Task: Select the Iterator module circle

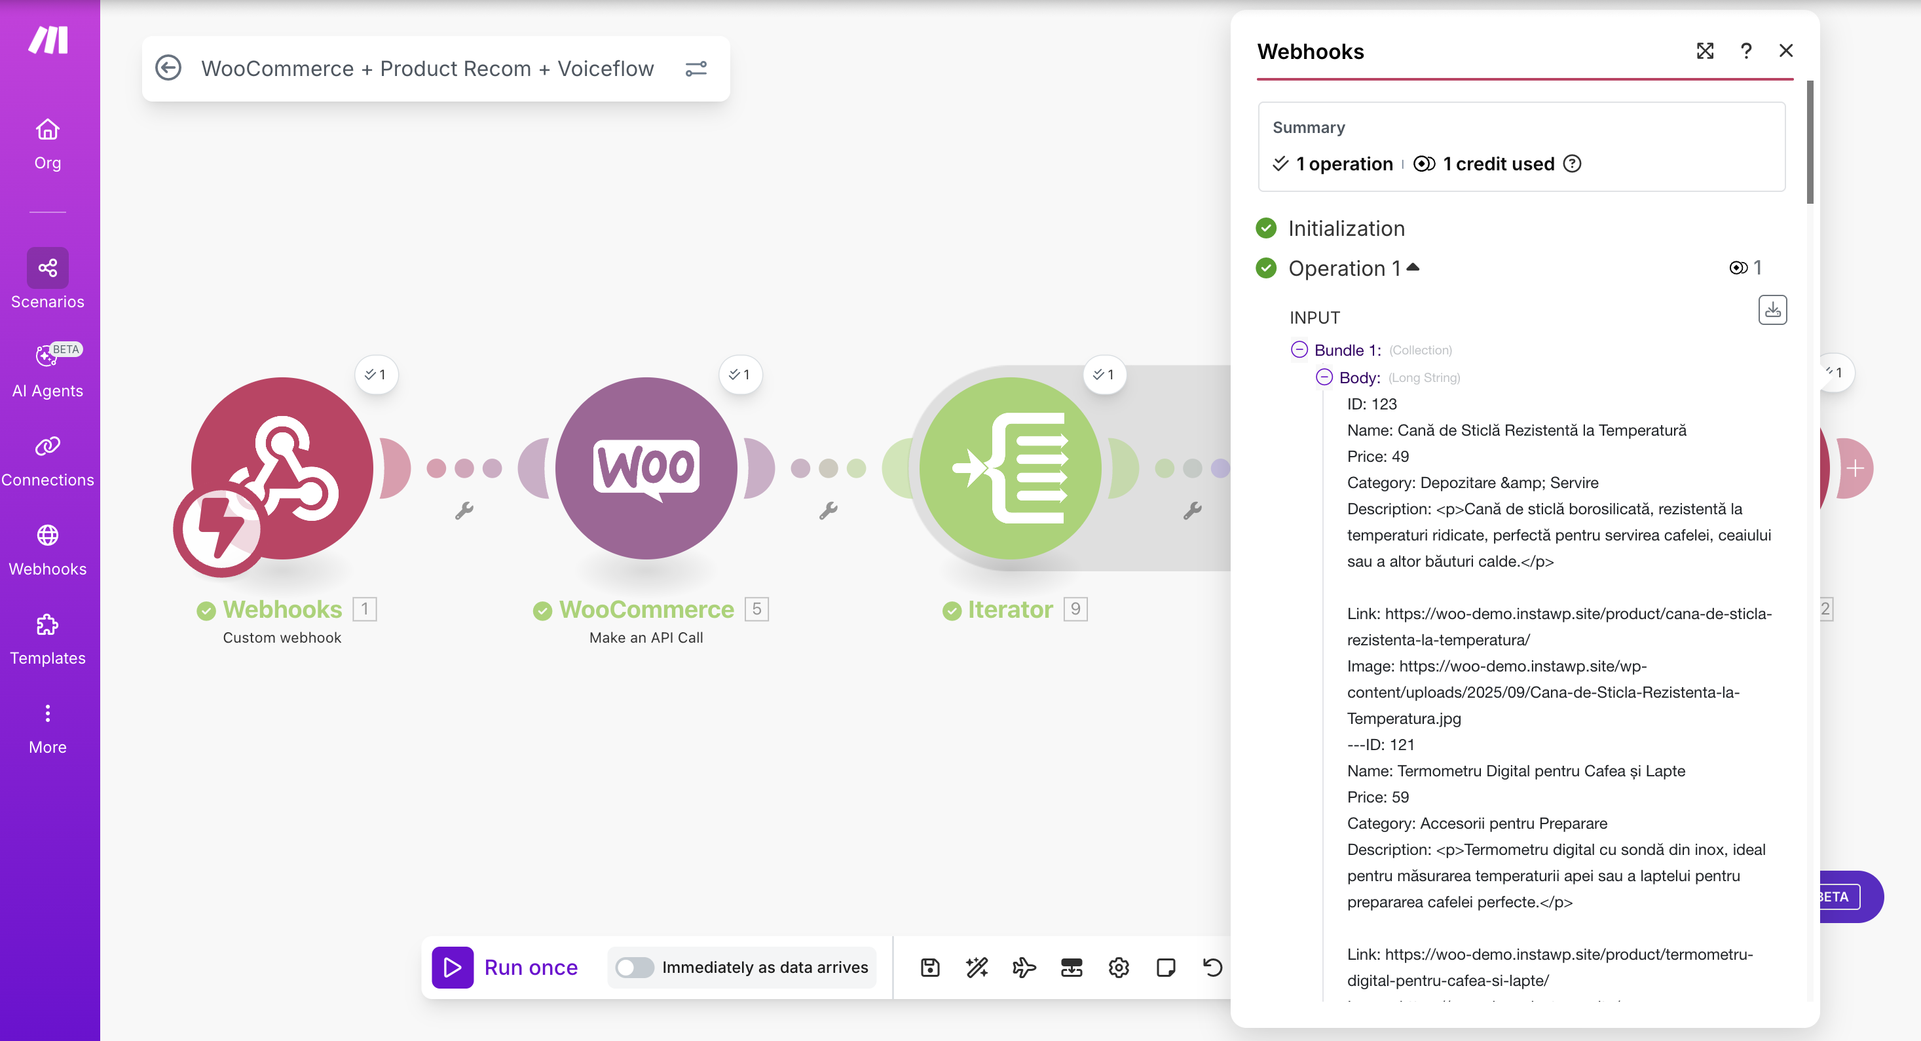Action: coord(1010,468)
